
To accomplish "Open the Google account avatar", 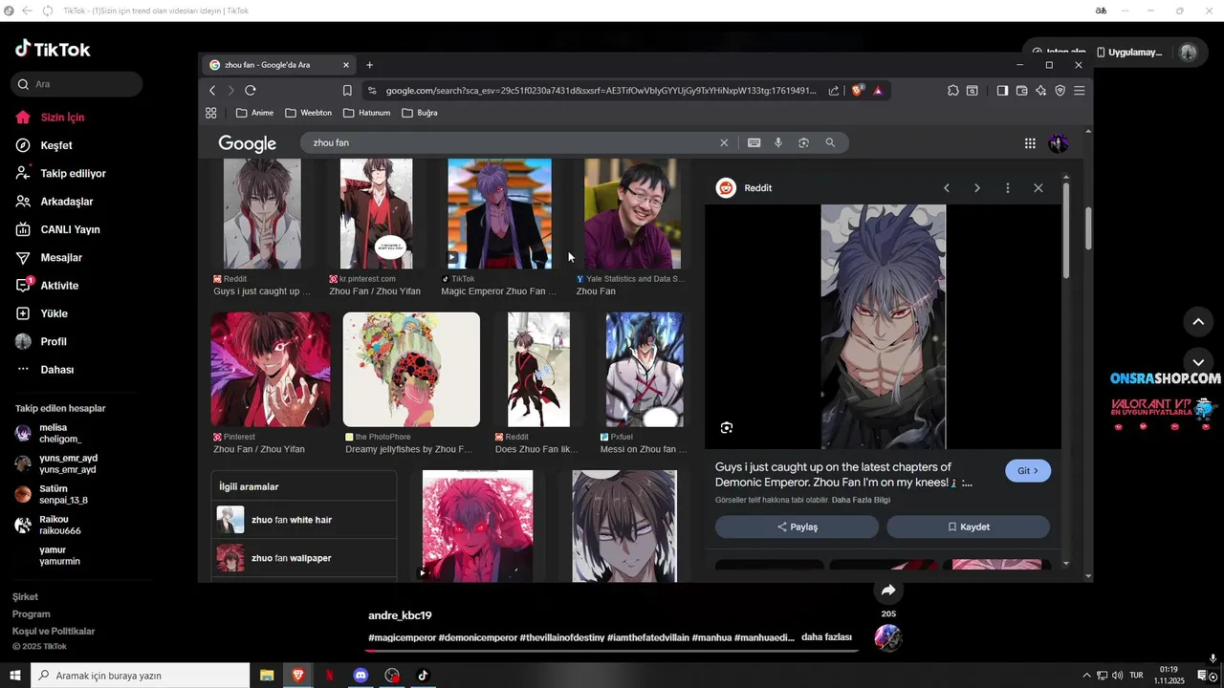I will point(1058,143).
